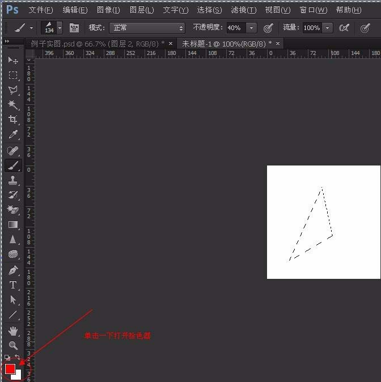Open the 滤镜(T) menu

point(244,10)
